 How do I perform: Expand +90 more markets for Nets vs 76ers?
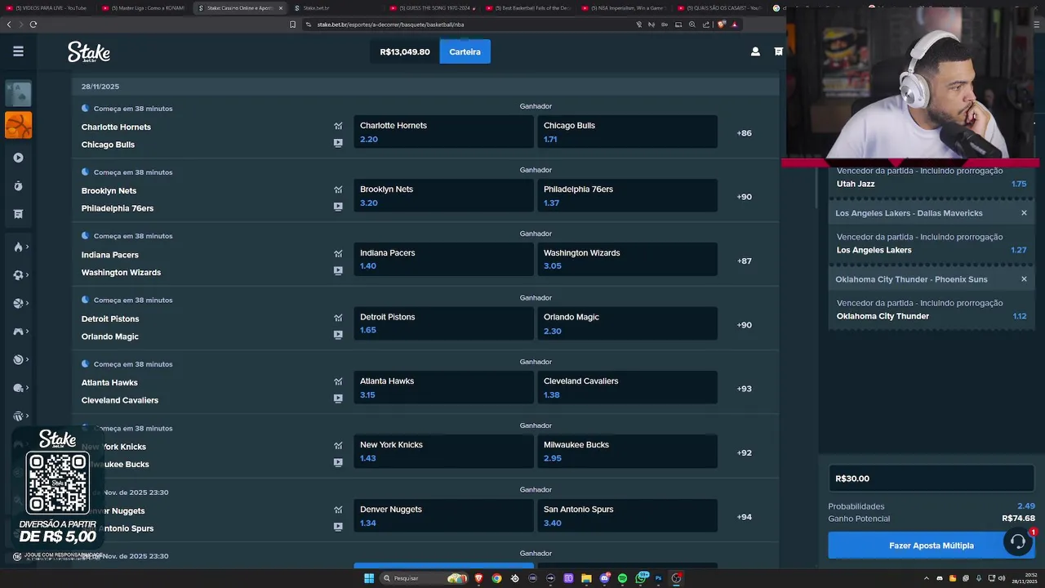(744, 197)
